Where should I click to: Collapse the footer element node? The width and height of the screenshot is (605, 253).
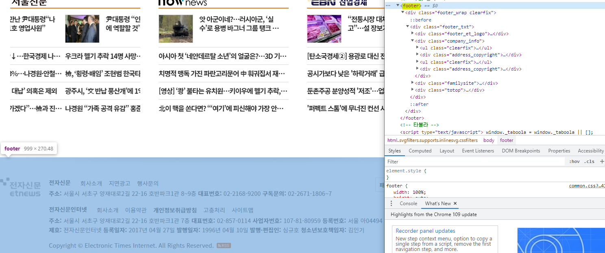click(x=398, y=5)
